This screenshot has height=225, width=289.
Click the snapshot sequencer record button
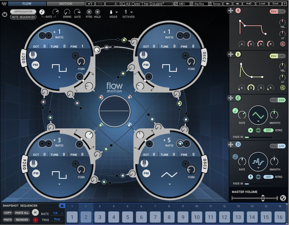(x=35, y=220)
